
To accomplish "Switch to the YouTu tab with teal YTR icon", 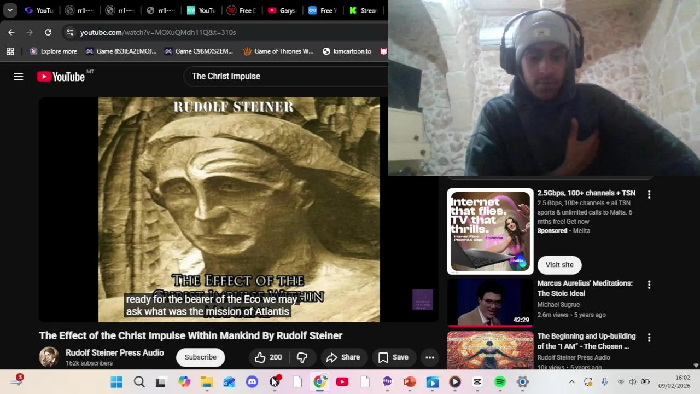I will (x=200, y=10).
